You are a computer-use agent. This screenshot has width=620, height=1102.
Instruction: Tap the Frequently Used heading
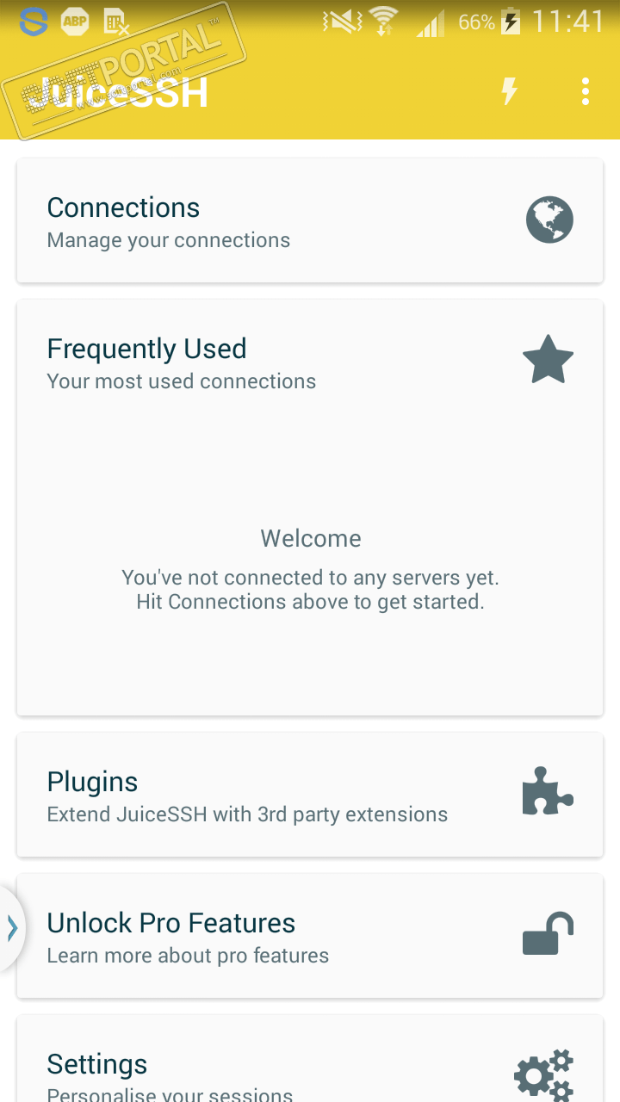click(x=146, y=349)
